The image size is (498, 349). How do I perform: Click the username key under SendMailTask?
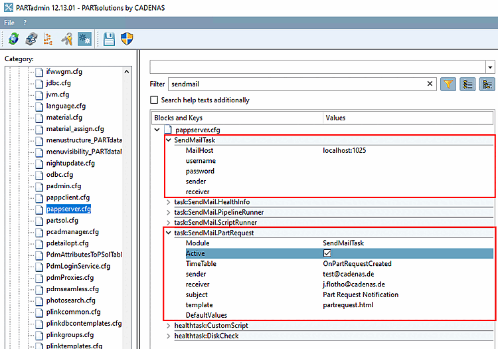point(201,160)
